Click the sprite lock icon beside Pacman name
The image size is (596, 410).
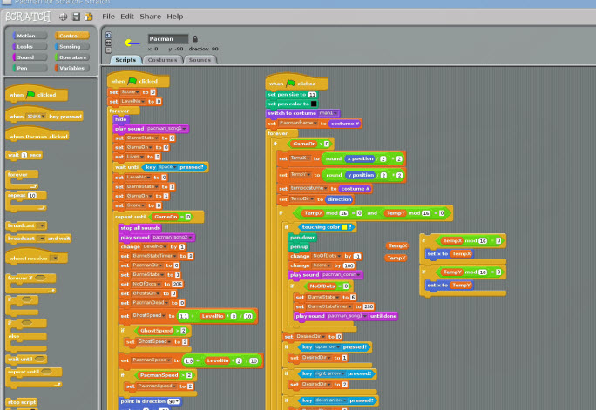point(194,38)
